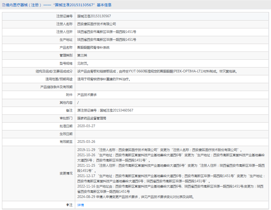Select the 注册证编号 row label
Image resolution: width=271 pixels, height=210 pixels.
[x=64, y=16]
